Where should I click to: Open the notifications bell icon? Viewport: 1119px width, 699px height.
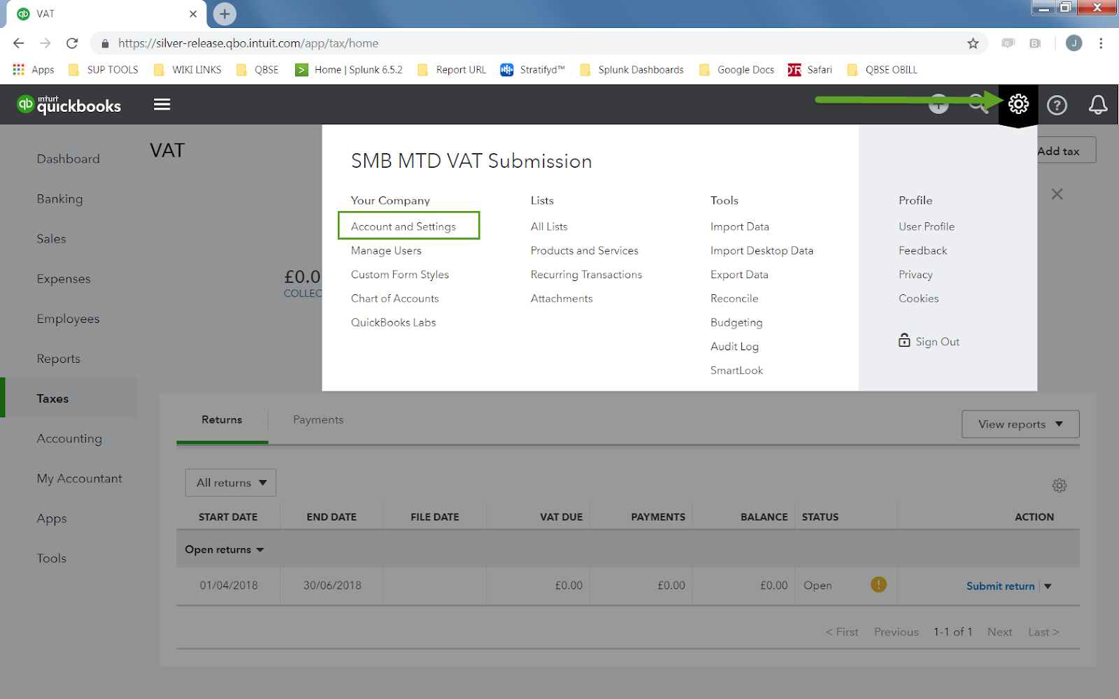(x=1098, y=105)
